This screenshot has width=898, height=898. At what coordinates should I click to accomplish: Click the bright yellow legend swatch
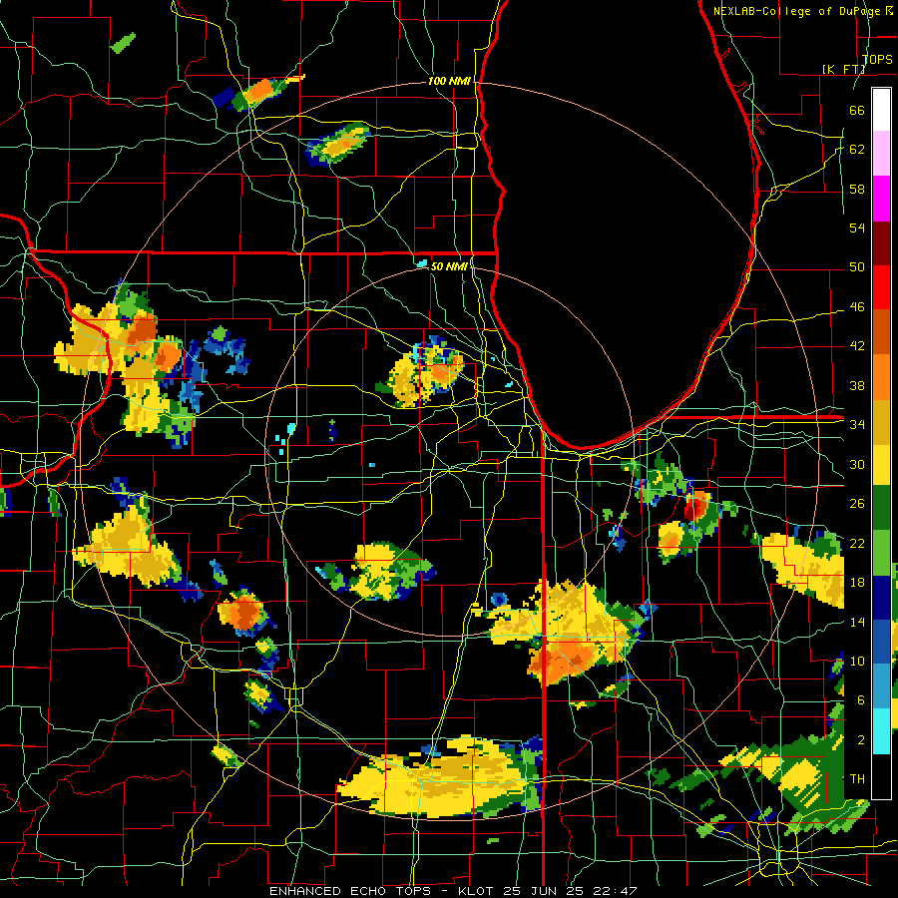tap(881, 464)
